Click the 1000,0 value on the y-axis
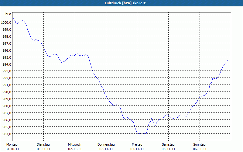Image resolution: width=243 pixels, height=152 pixels. coord(6,22)
